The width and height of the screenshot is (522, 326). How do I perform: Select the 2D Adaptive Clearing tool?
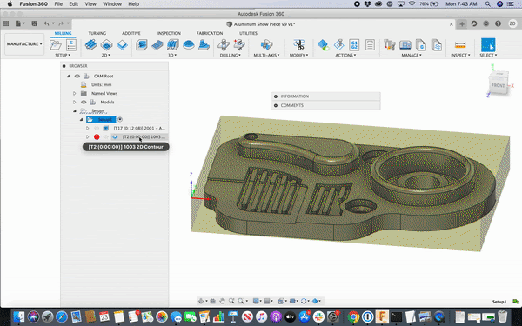[x=90, y=45]
